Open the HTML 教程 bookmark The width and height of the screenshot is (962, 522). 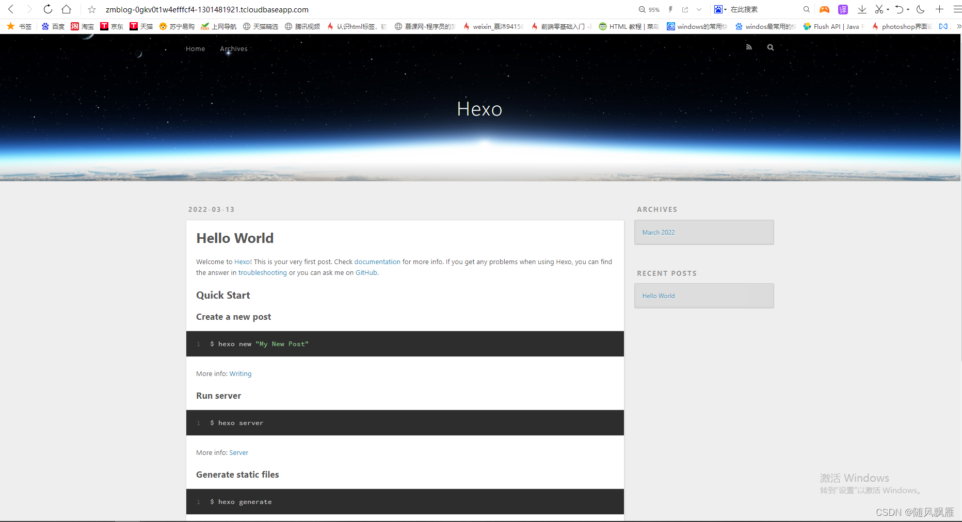click(629, 26)
